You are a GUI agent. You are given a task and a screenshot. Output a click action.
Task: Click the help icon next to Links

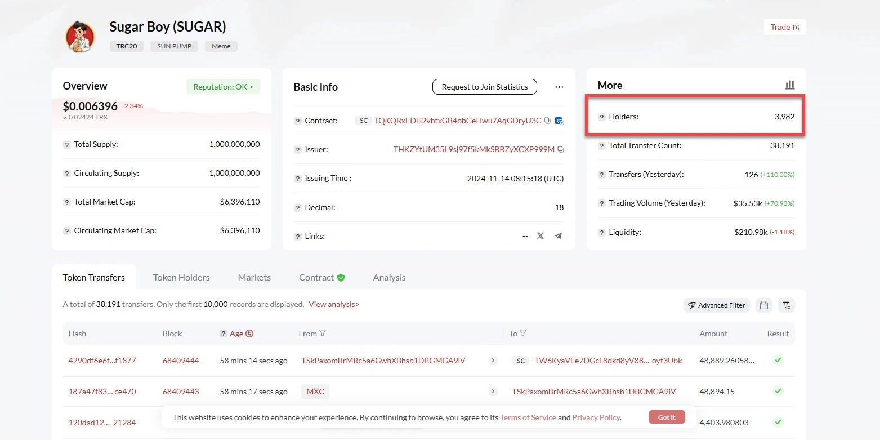point(298,237)
